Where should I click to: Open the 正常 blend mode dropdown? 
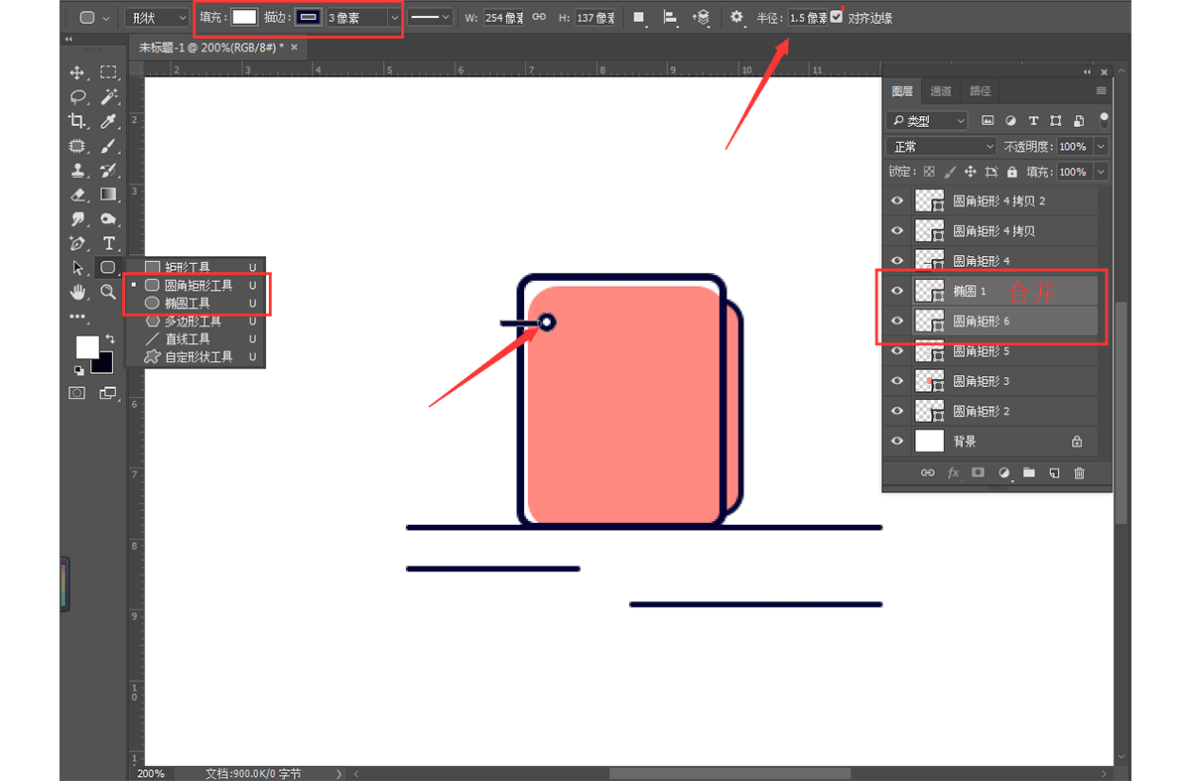click(940, 147)
